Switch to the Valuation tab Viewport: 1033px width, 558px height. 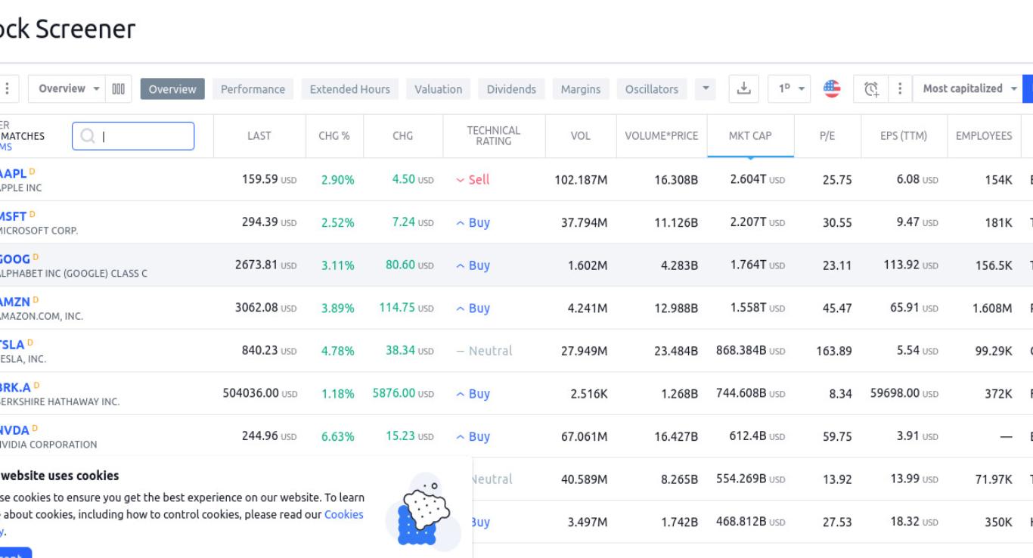pos(438,88)
